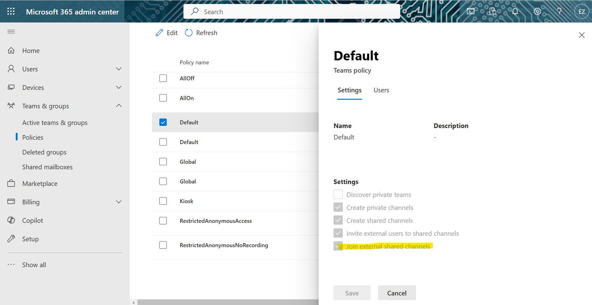Toggle Invite external users to shared channels

pos(338,233)
